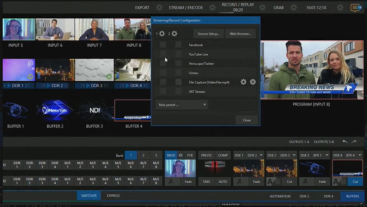The width and height of the screenshot is (367, 207).
Task: Configure File Capture with its gear icon
Action: 243,82
